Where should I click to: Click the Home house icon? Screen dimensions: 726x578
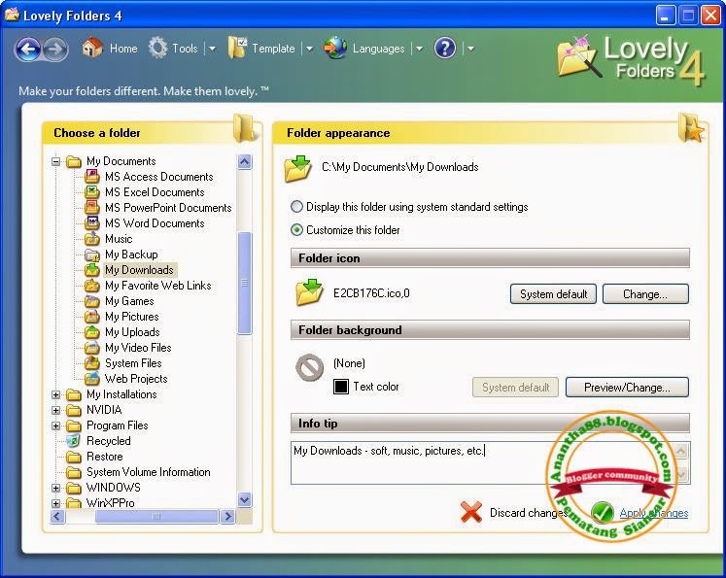[92, 48]
